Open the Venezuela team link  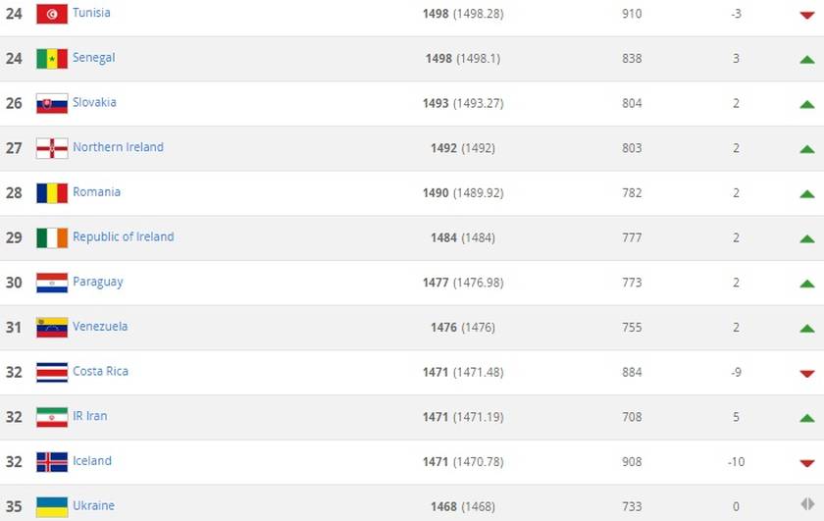point(100,327)
